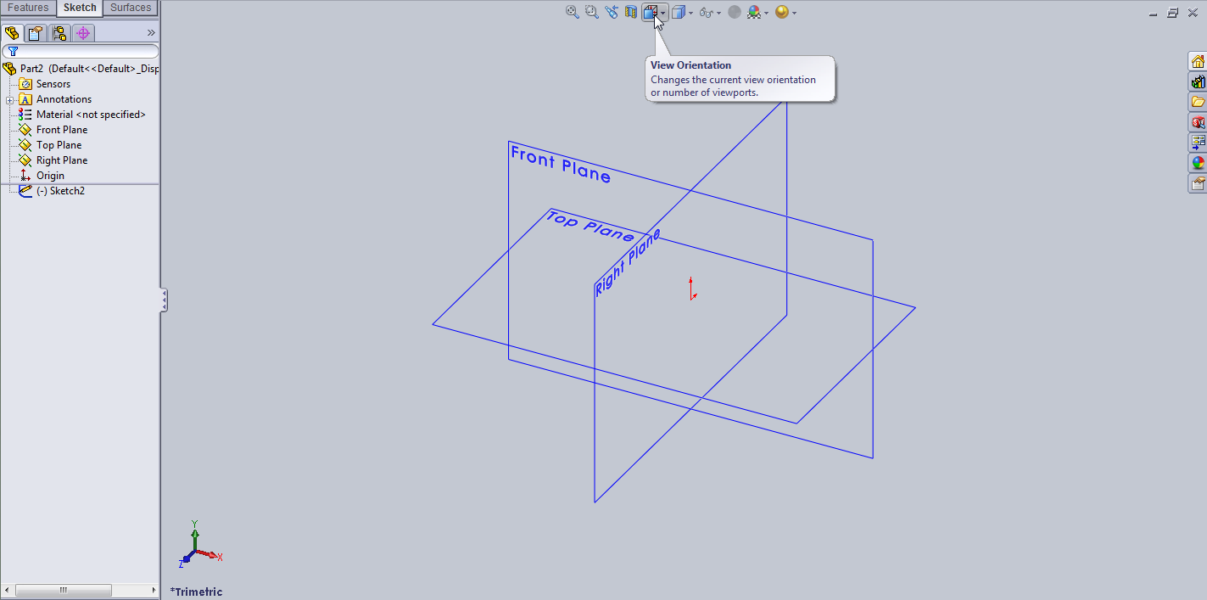Activate the Zoom to Area tool
This screenshot has width=1207, height=600.
point(591,12)
